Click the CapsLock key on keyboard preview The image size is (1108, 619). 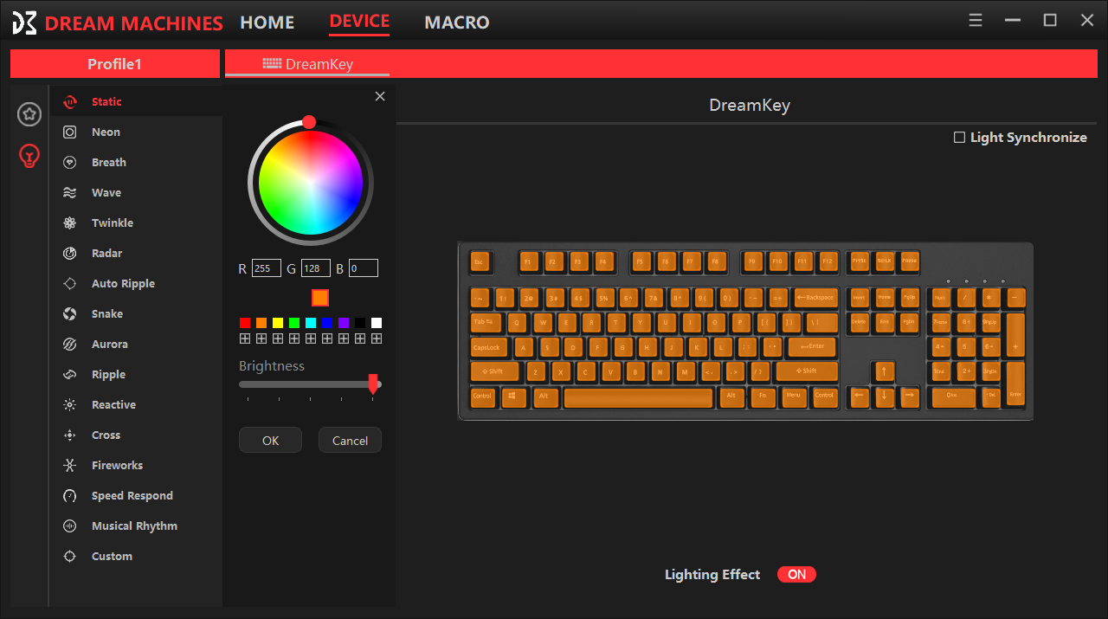[489, 348]
